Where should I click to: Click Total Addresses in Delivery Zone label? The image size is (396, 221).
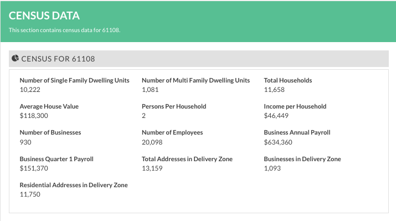coord(187,159)
